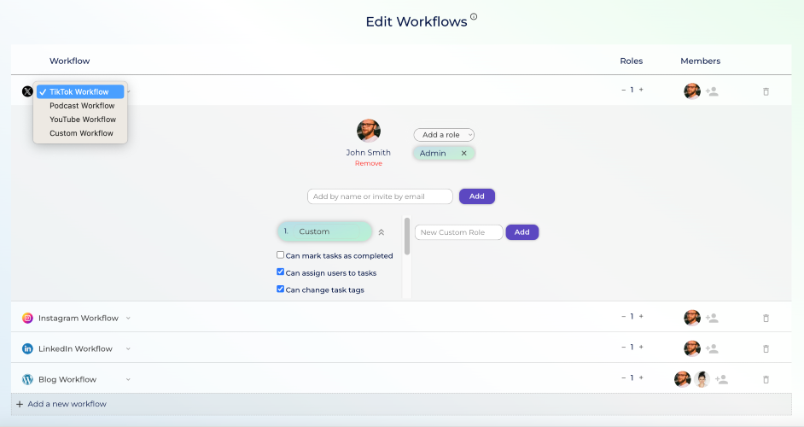Click the LinkedIn Workflow name
804x427 pixels.
(x=75, y=349)
